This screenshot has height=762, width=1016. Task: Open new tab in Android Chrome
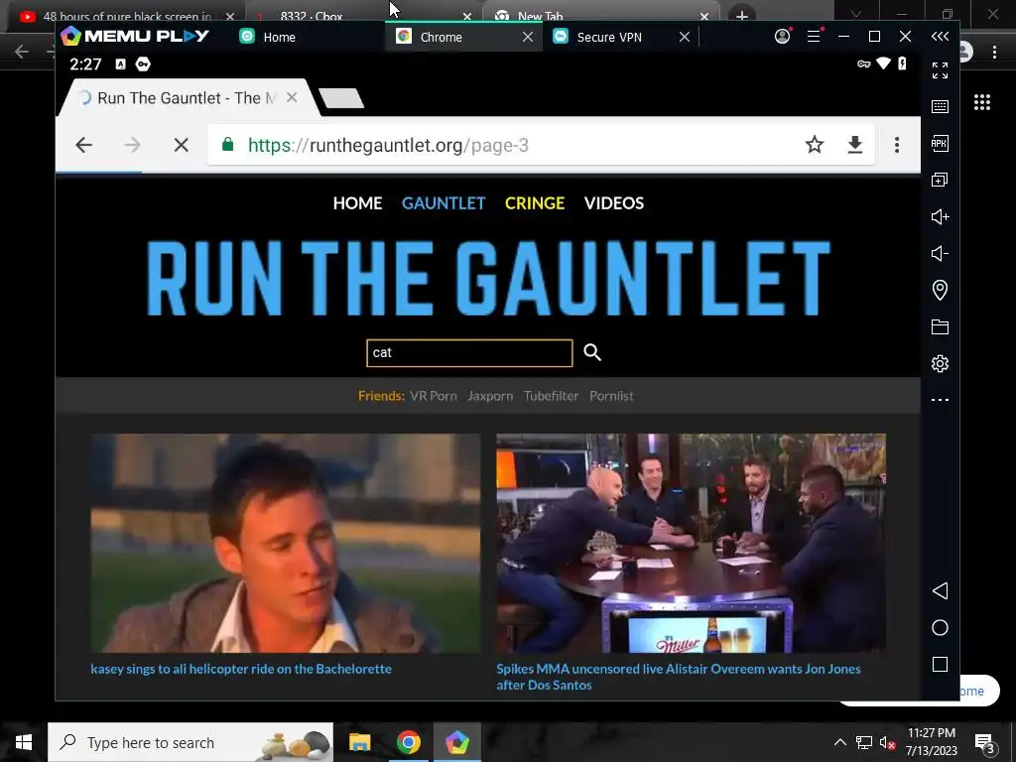coord(341,98)
